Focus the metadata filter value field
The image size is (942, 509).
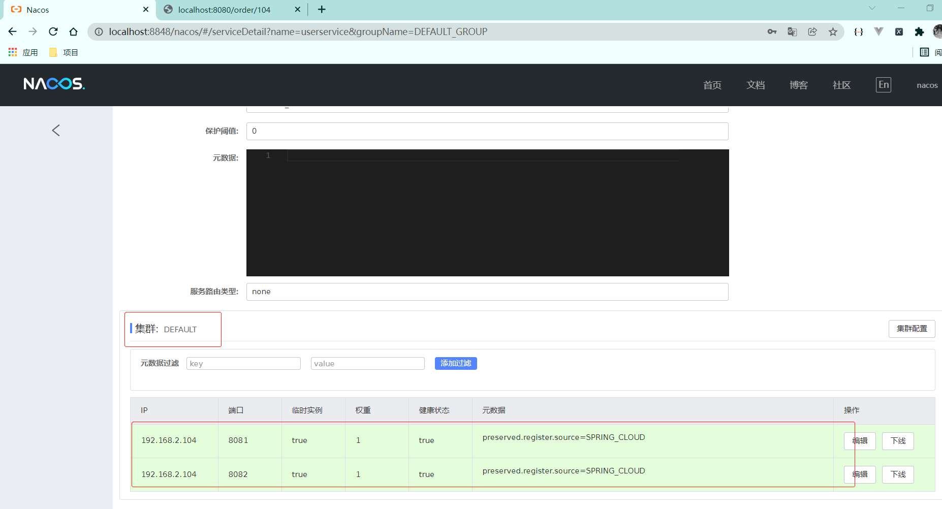pyautogui.click(x=368, y=363)
